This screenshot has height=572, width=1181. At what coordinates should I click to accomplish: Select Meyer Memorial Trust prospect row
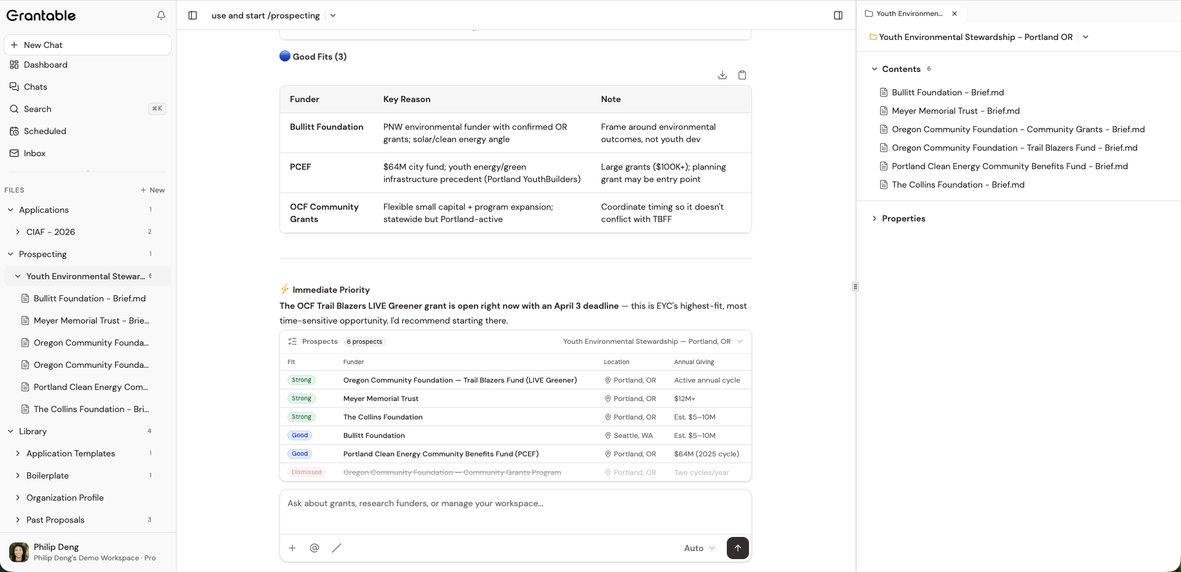pos(516,399)
